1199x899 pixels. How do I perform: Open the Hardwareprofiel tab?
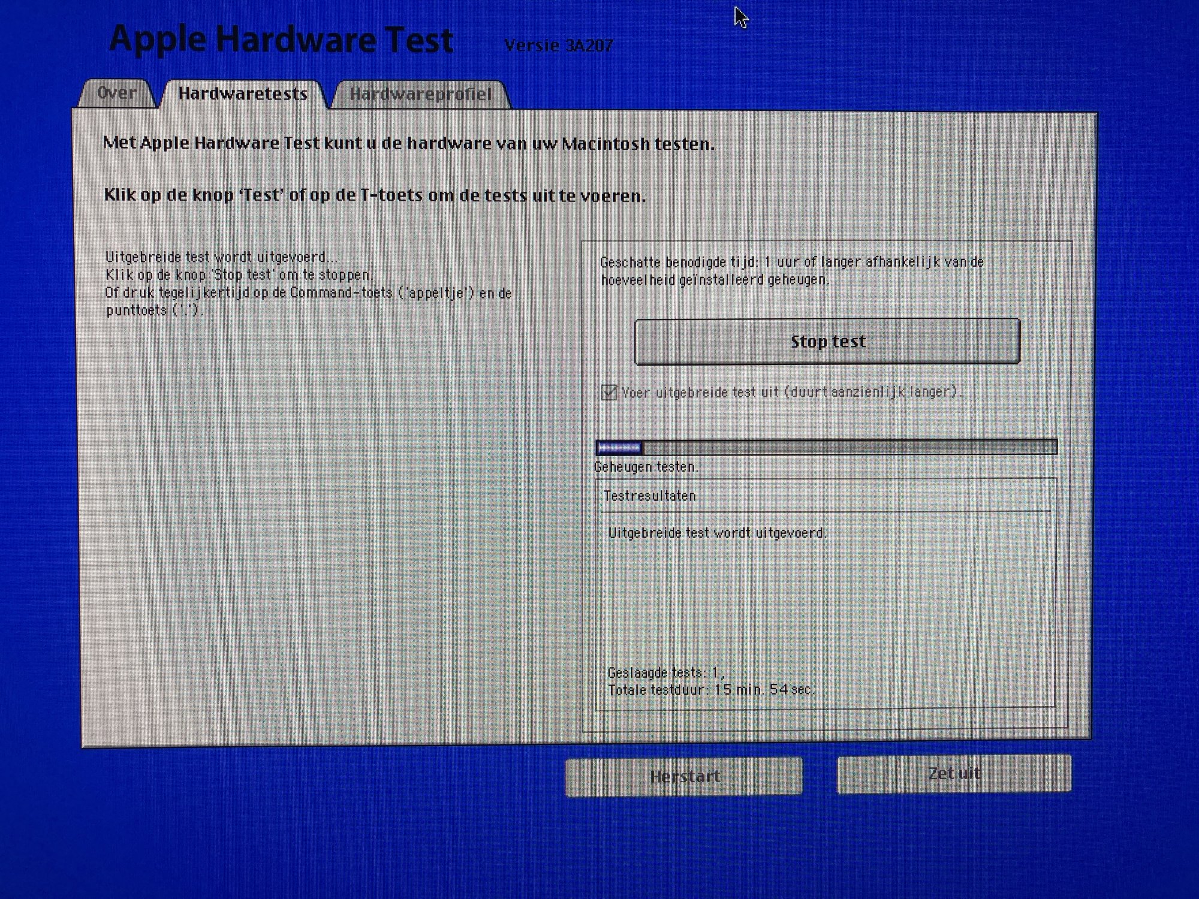[420, 95]
